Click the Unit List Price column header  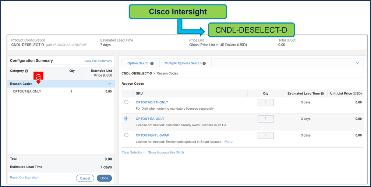(x=346, y=93)
